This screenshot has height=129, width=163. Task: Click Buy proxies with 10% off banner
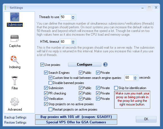(76, 117)
